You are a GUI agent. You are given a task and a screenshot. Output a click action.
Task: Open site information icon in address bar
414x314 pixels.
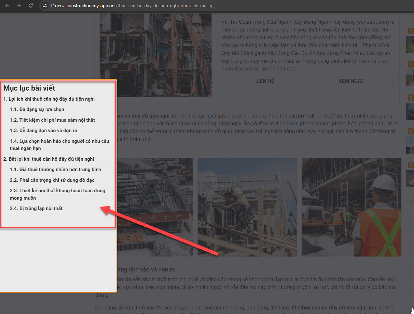(45, 6)
